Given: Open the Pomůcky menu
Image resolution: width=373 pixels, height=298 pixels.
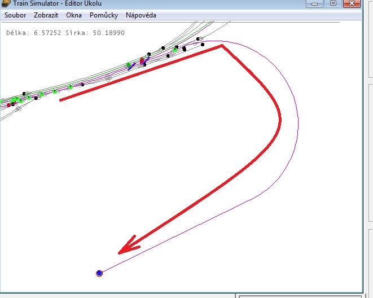Looking at the screenshot, I should [x=104, y=15].
